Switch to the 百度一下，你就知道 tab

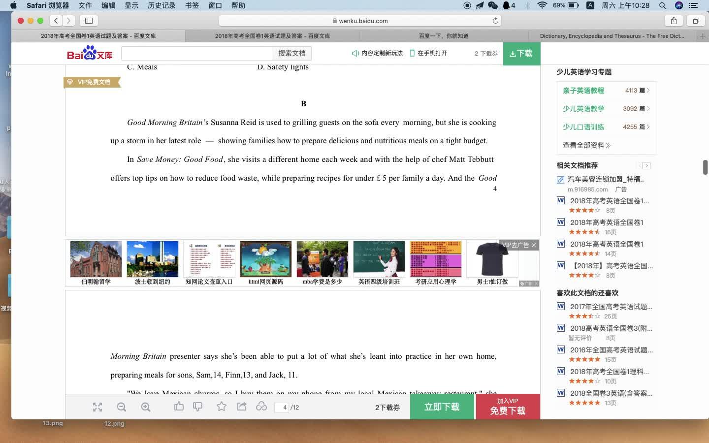[x=443, y=36]
